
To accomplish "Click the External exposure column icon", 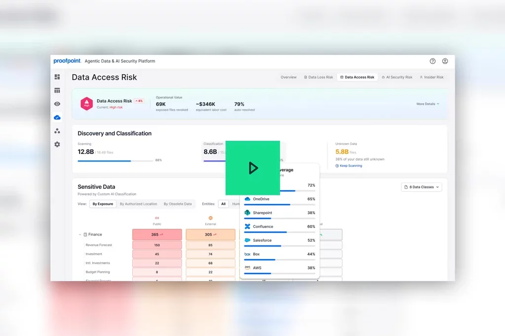I will 210,218.
